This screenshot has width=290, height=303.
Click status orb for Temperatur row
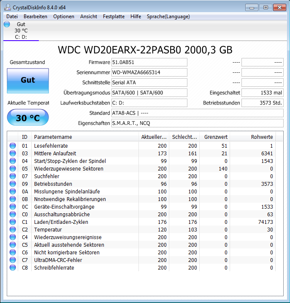(x=13, y=229)
